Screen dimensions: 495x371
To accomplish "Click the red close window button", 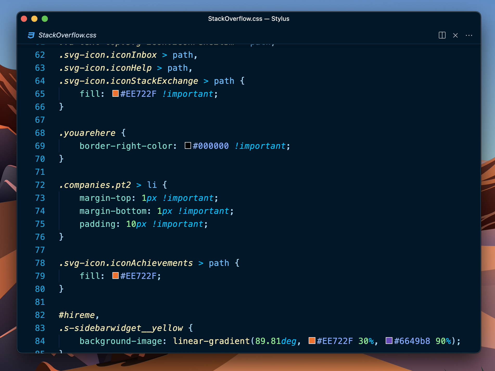I will pos(24,19).
